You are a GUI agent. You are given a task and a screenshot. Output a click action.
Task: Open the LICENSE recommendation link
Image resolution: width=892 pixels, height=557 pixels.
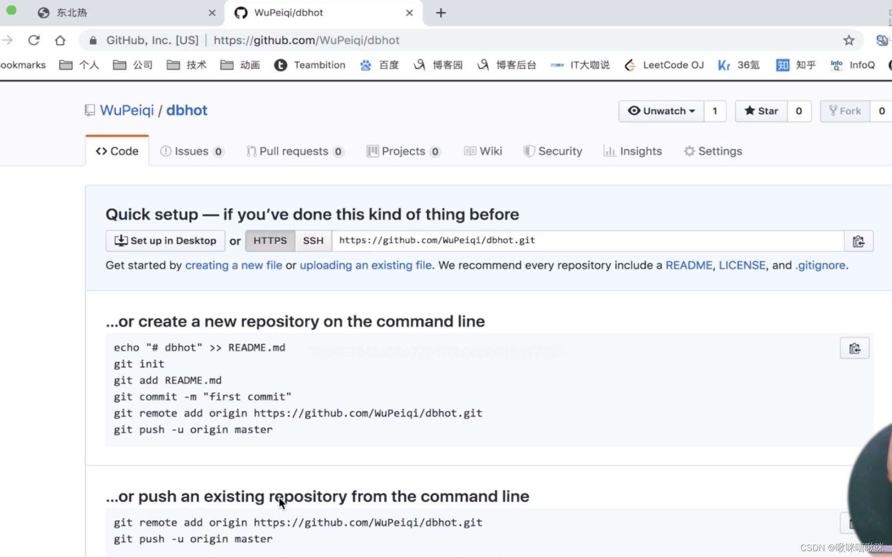tap(742, 265)
